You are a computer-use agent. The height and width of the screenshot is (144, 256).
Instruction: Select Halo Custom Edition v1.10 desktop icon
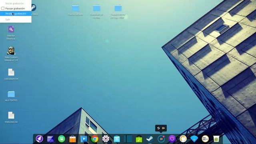(x=11, y=54)
